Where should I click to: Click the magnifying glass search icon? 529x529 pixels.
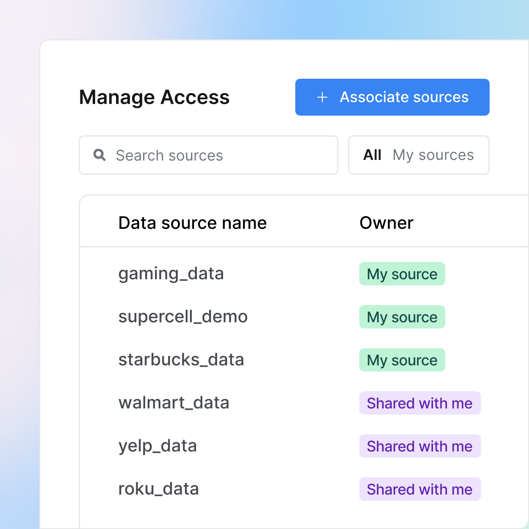pos(100,155)
